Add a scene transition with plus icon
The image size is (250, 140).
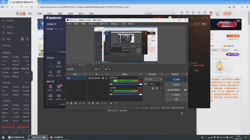(x=153, y=88)
